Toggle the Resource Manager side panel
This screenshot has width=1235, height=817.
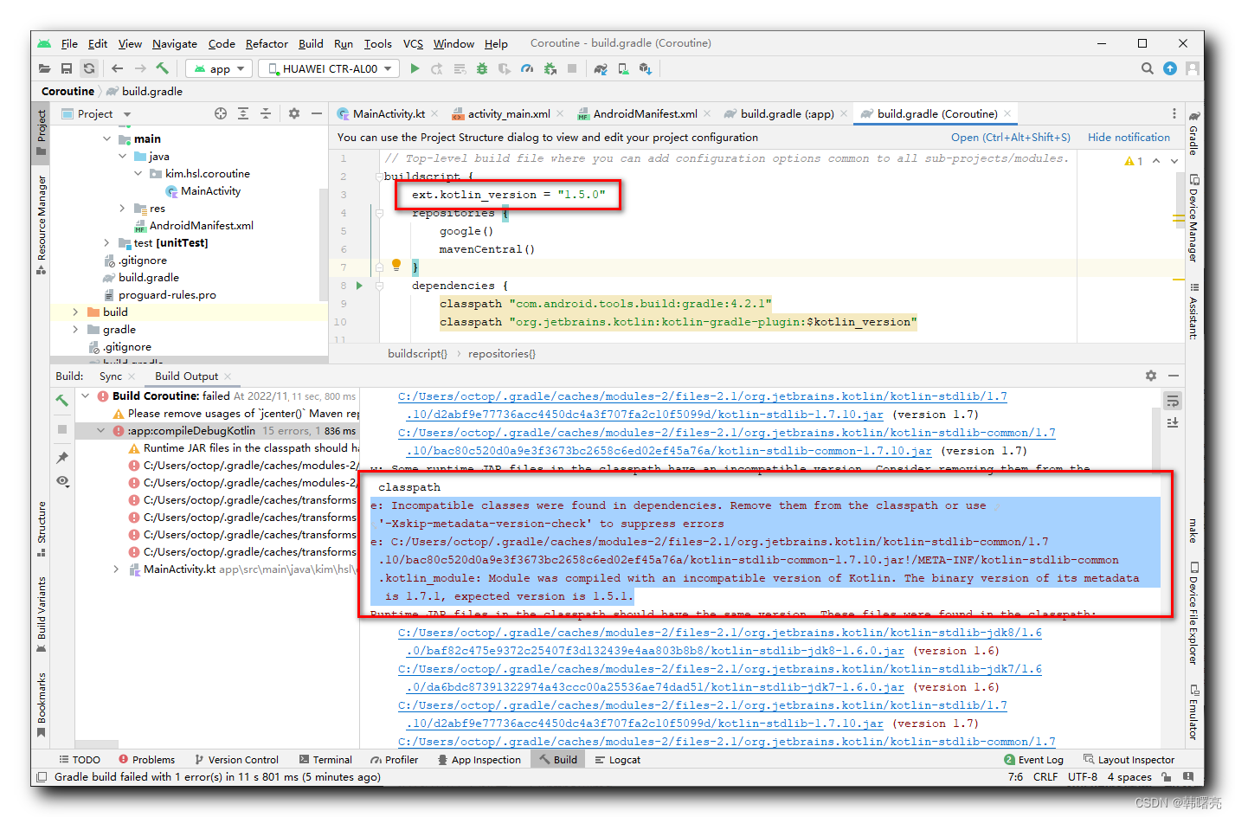(x=41, y=225)
